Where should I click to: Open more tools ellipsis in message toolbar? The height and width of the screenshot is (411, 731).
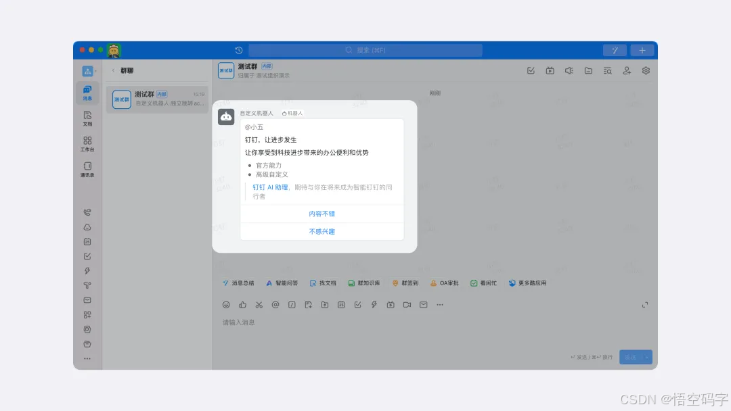(440, 305)
